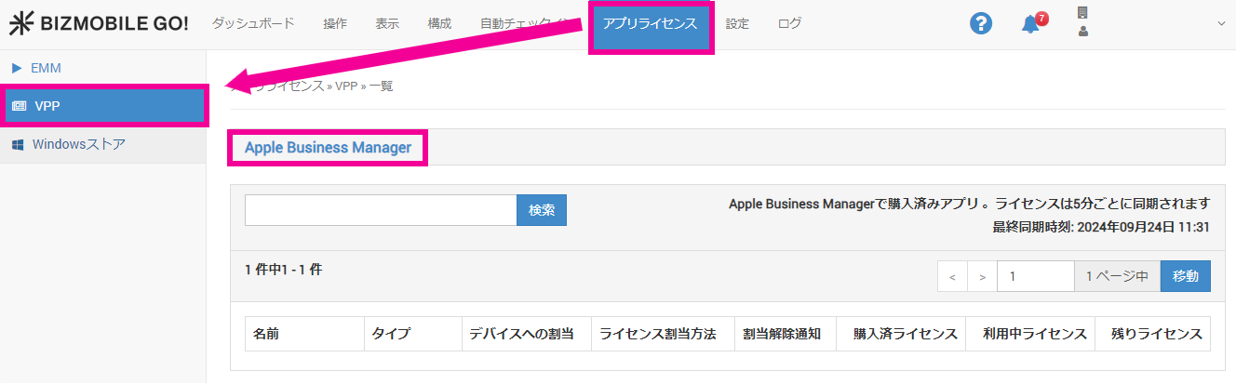Click the app search text field

point(380,210)
